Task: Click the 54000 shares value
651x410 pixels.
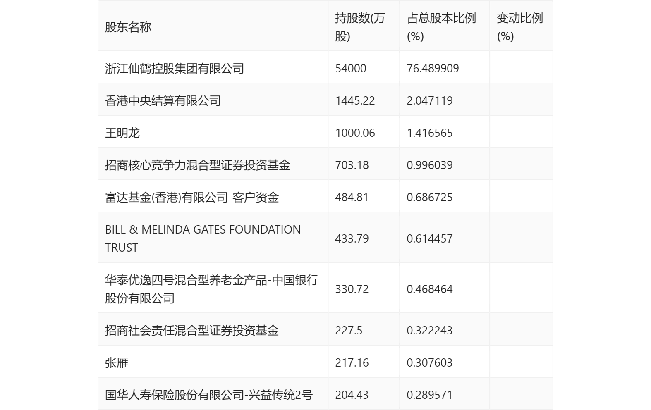Action: click(351, 68)
